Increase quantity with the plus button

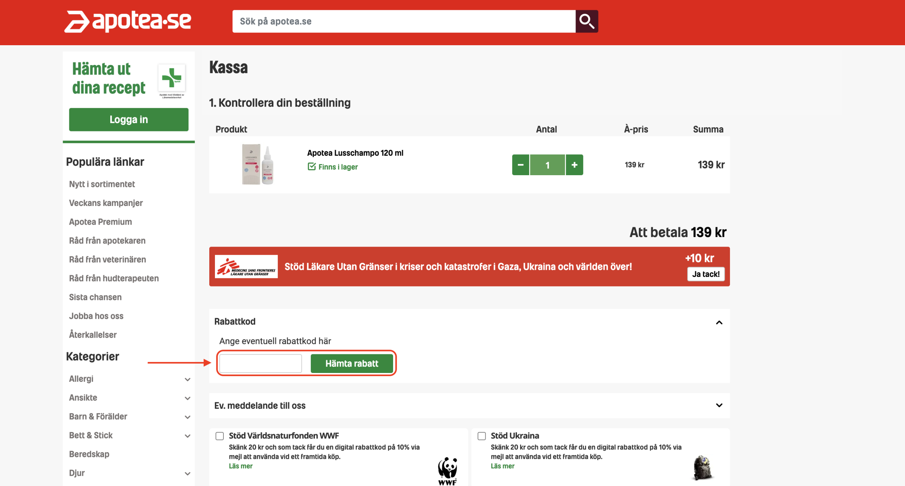coord(574,165)
